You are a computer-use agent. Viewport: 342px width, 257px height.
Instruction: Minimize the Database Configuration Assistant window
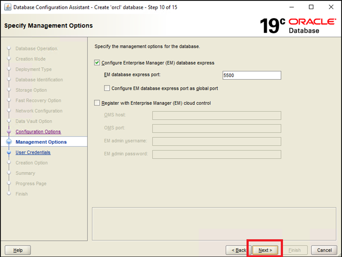point(292,7)
